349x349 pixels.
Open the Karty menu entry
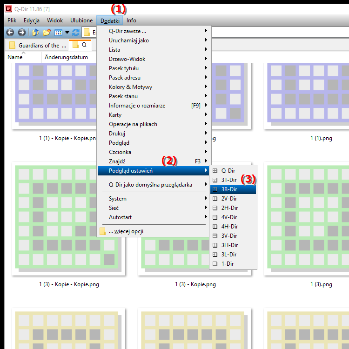154,115
